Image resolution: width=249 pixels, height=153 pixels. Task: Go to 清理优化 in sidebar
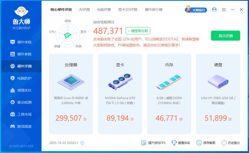point(21,90)
